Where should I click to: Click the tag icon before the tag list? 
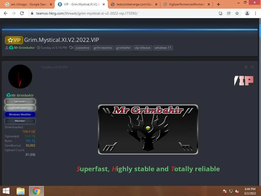pos(71,48)
